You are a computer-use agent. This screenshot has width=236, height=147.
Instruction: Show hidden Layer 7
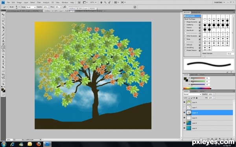[x=184, y=107]
